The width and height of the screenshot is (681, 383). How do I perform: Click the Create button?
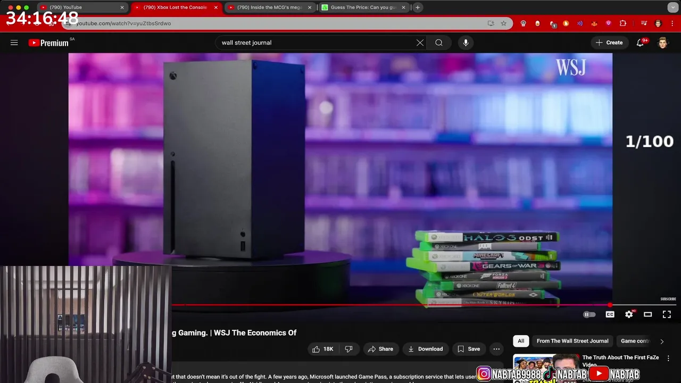pyautogui.click(x=609, y=43)
